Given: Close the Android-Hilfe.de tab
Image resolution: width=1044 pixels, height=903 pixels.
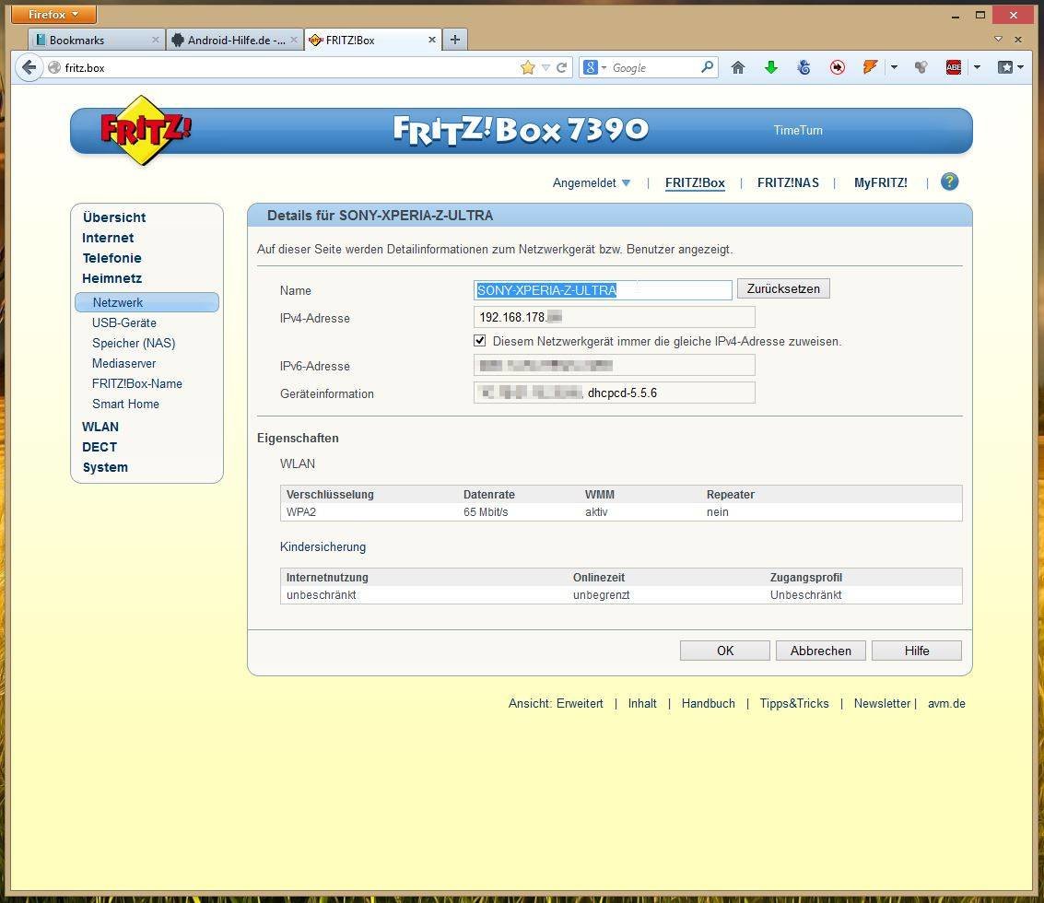Looking at the screenshot, I should click(294, 40).
